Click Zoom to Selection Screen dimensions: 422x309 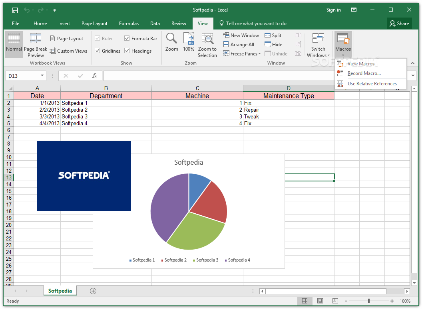coord(207,45)
